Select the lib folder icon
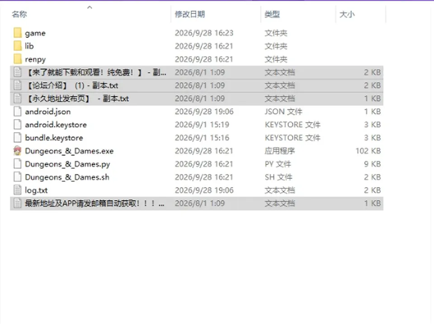Image resolution: width=434 pixels, height=324 pixels. tap(18, 46)
